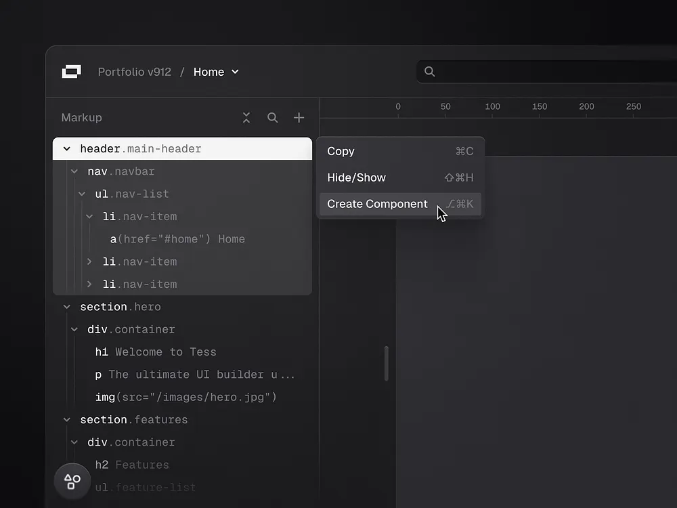Choose Copy in the context menu
This screenshot has width=677, height=508.
[x=341, y=151]
